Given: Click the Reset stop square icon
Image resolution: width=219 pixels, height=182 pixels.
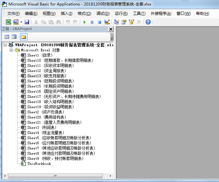Looking at the screenshot, I should pyautogui.click(x=99, y=22).
